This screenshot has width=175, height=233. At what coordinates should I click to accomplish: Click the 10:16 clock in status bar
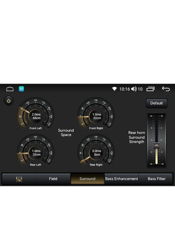[x=124, y=89]
